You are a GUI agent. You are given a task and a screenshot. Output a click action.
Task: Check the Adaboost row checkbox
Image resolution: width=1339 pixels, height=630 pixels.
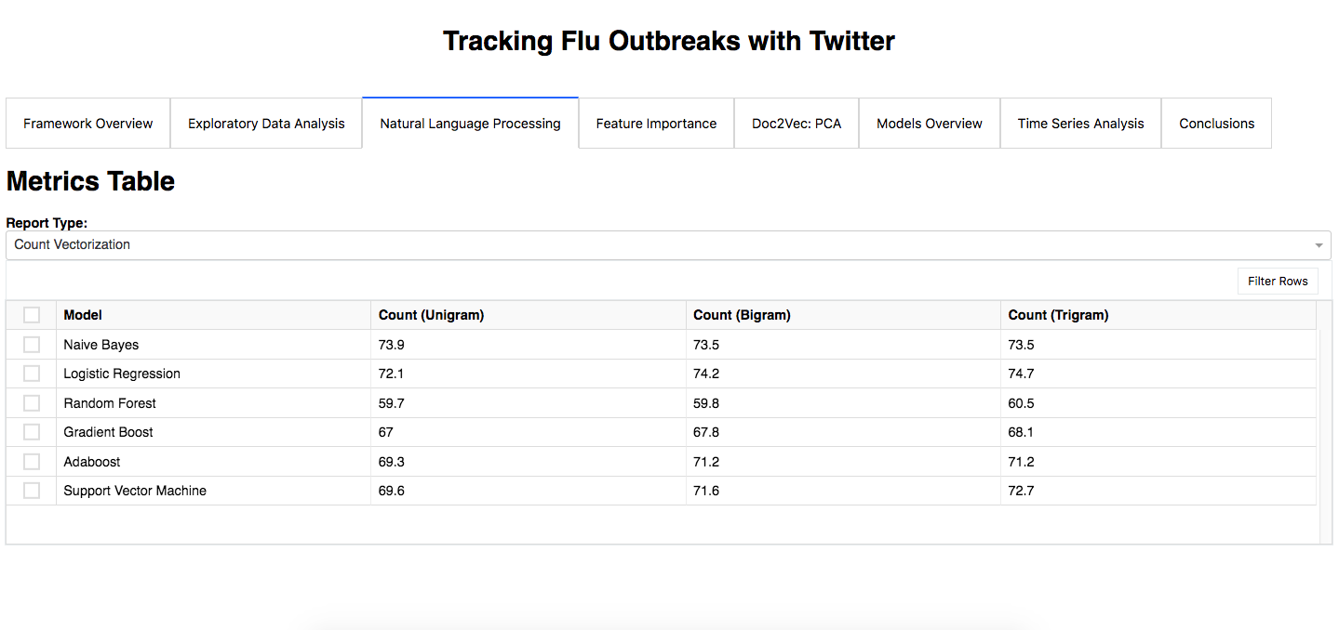click(32, 462)
